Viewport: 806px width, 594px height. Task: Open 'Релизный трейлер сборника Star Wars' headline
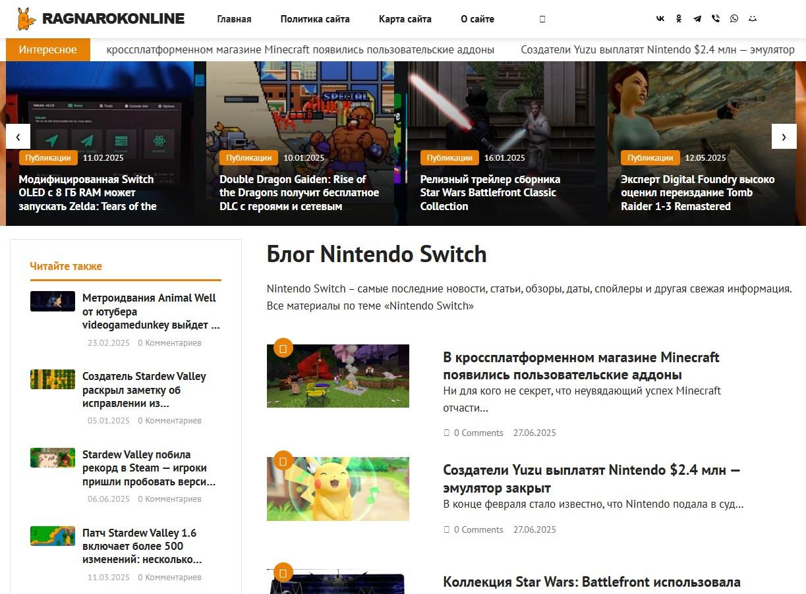(490, 192)
